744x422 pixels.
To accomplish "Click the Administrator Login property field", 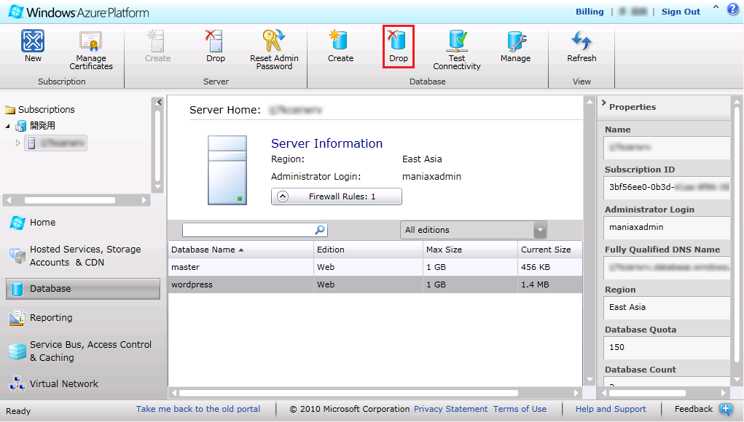I will [667, 227].
